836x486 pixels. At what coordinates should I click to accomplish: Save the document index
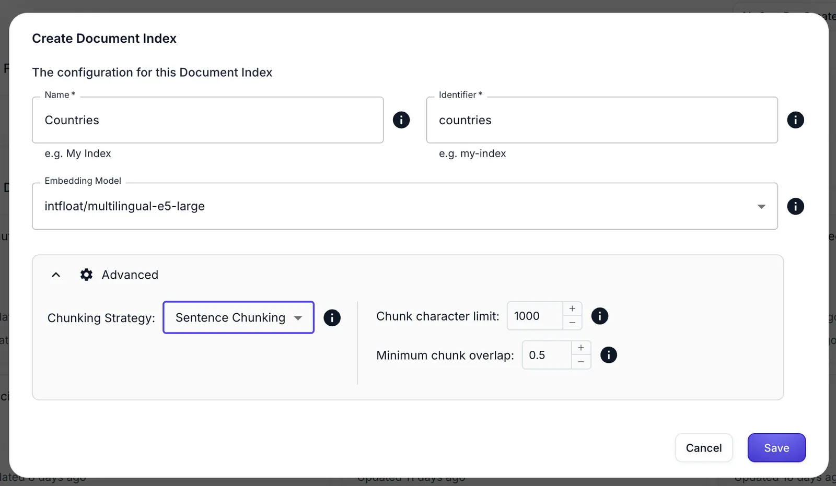click(776, 448)
